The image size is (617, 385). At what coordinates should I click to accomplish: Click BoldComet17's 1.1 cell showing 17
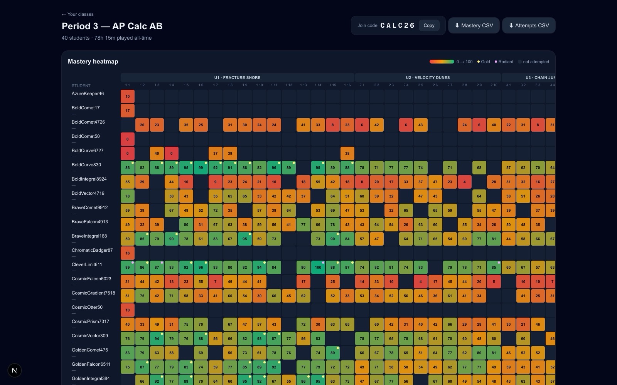pos(128,111)
